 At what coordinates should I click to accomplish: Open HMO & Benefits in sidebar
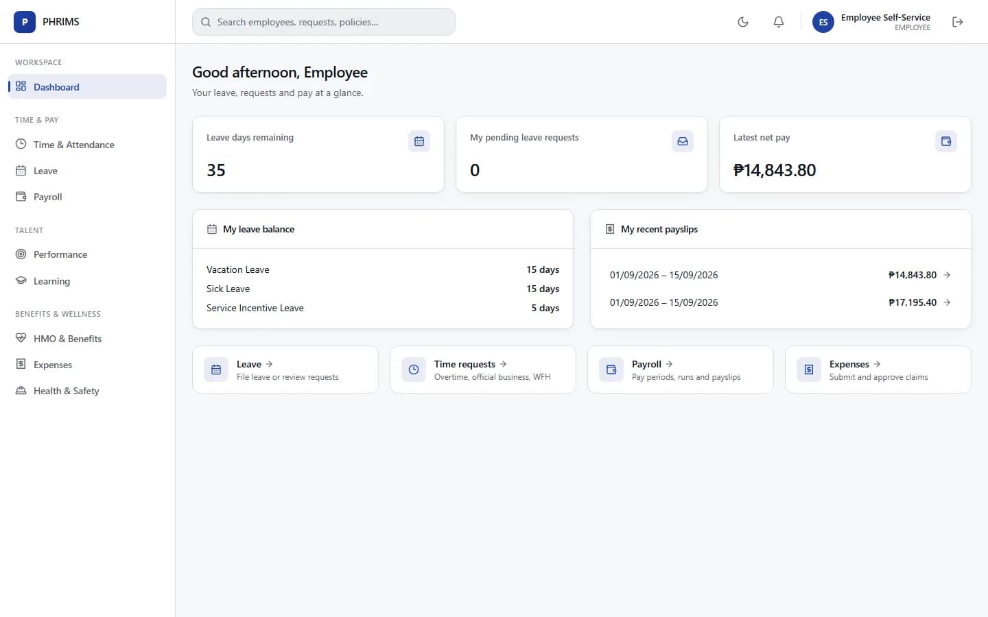(87, 339)
